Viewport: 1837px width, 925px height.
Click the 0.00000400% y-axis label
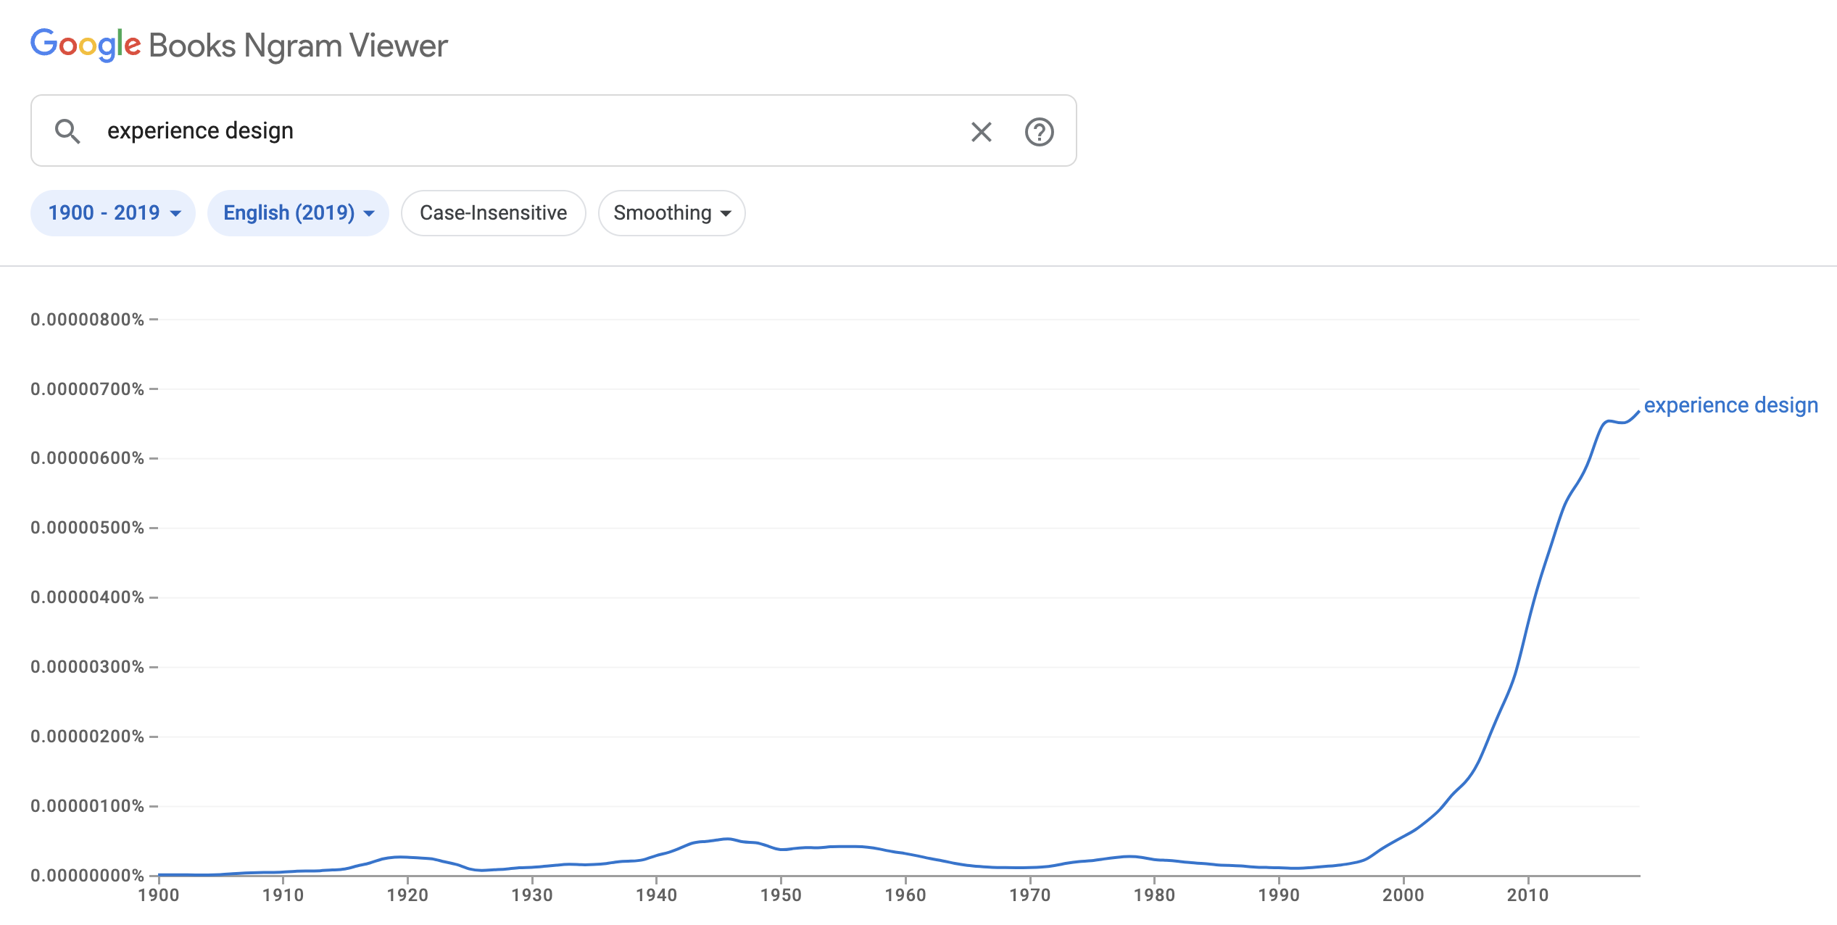point(87,597)
